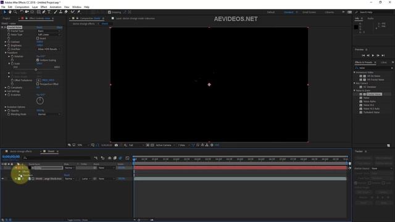Image resolution: width=395 pixels, height=222 pixels.
Task: Open the Composition menu
Action: click(x=22, y=7)
